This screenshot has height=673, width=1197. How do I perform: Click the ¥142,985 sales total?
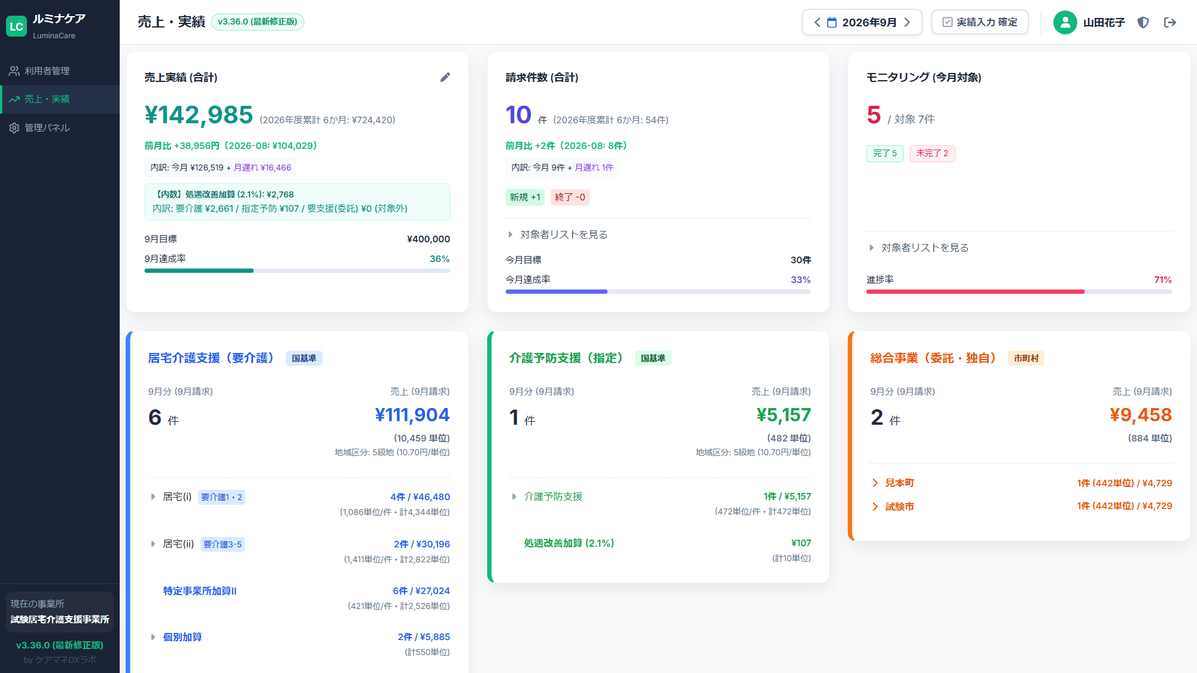click(x=199, y=115)
